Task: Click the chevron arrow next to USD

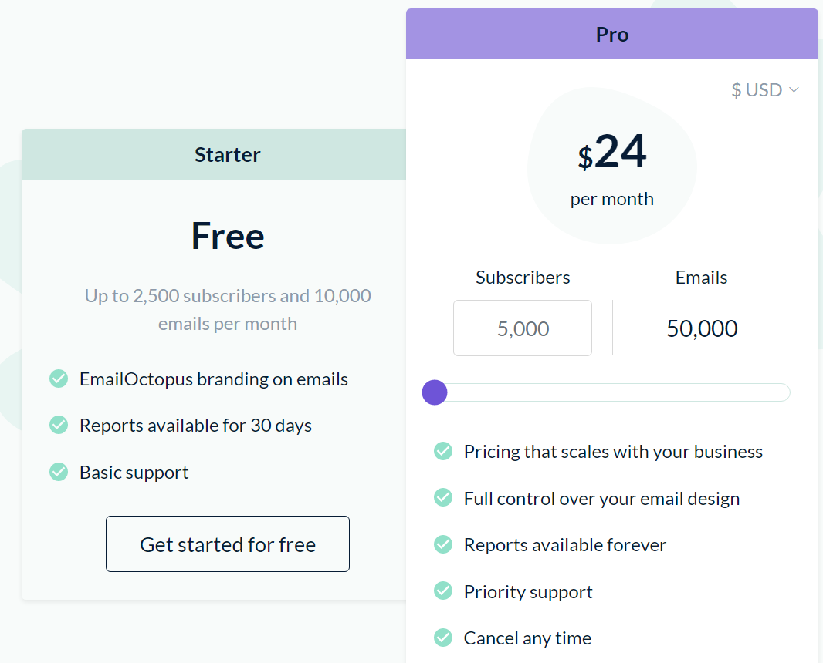Action: coord(794,90)
